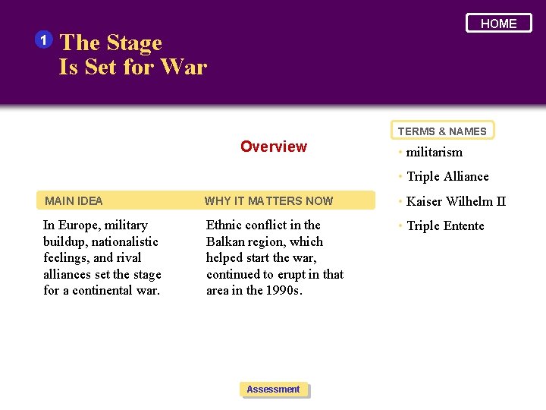546x410 pixels.
Task: Click the section number 1 badge
Action: pyautogui.click(x=45, y=39)
